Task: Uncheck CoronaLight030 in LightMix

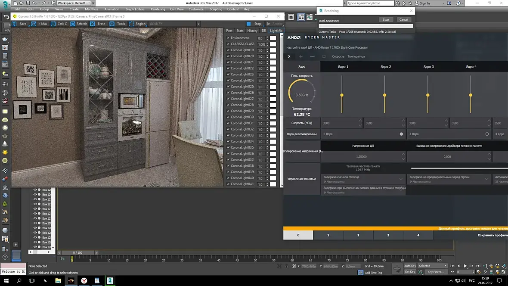Action: [x=228, y=117]
